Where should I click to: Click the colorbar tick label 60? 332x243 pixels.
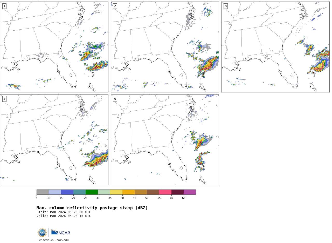tap(171, 198)
